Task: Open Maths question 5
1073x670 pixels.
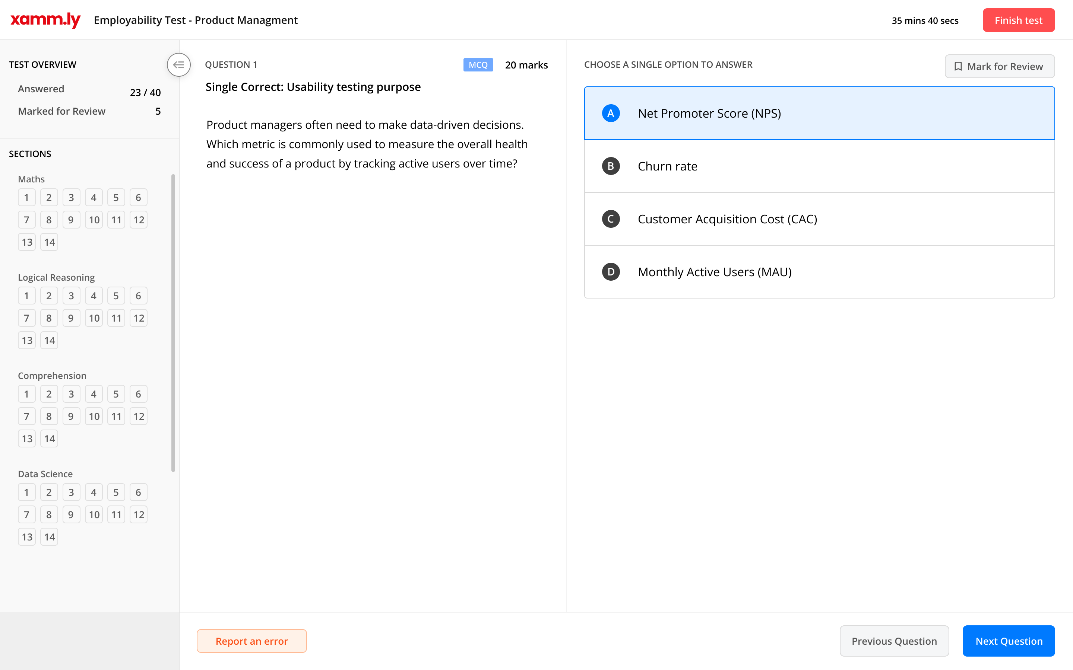Action: (116, 198)
